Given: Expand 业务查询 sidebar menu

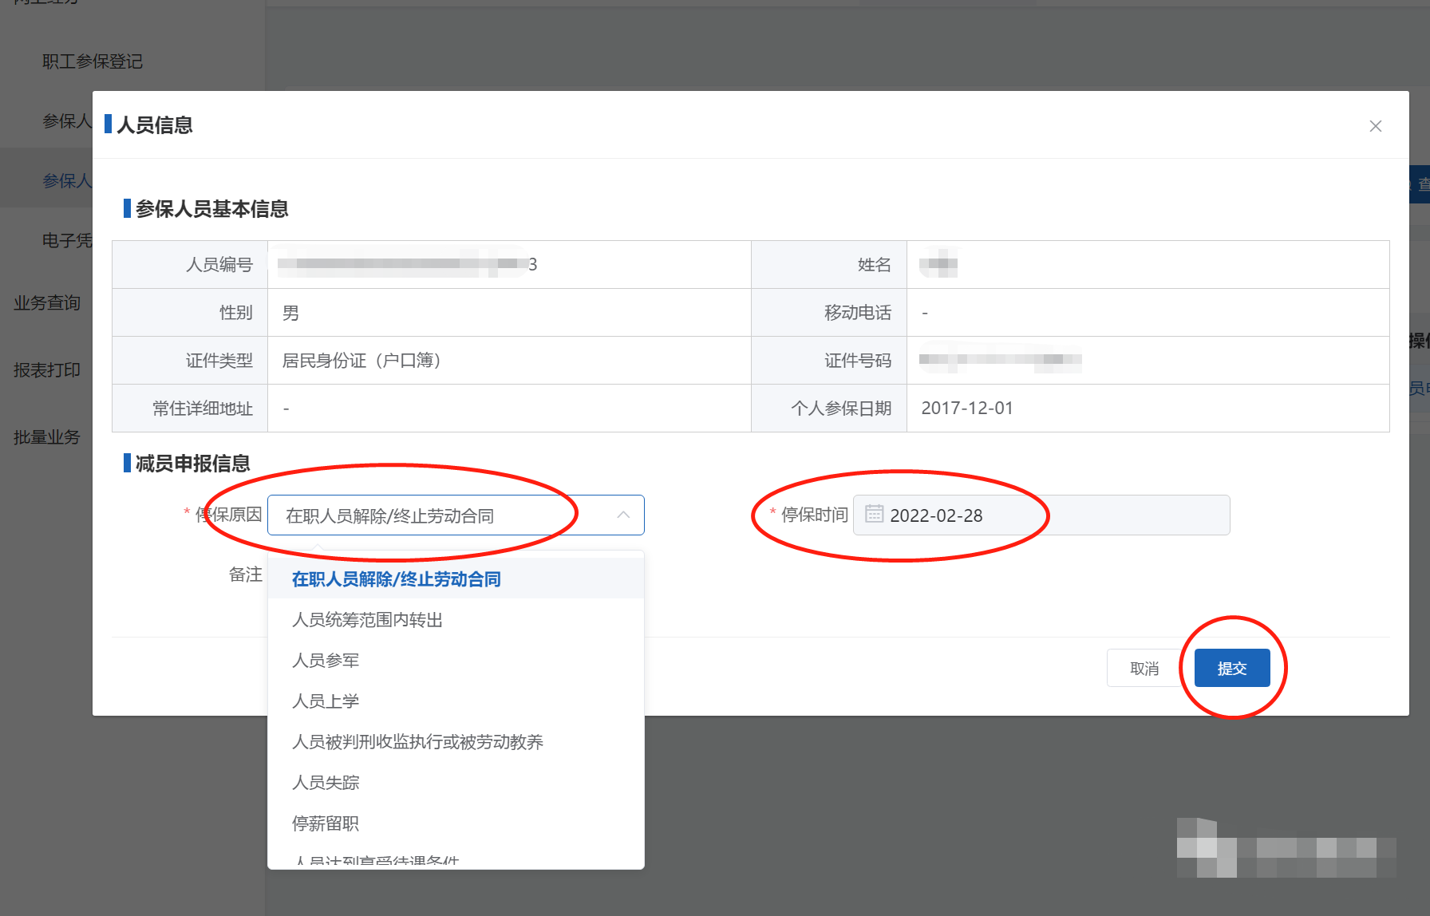Looking at the screenshot, I should pos(47,303).
